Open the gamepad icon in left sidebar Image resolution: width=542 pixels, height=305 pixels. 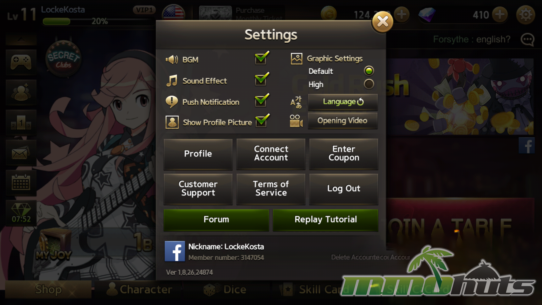pos(21,62)
